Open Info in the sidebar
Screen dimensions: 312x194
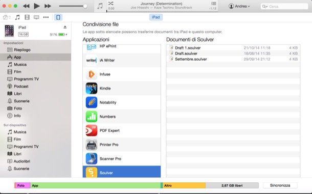click(x=35, y=116)
